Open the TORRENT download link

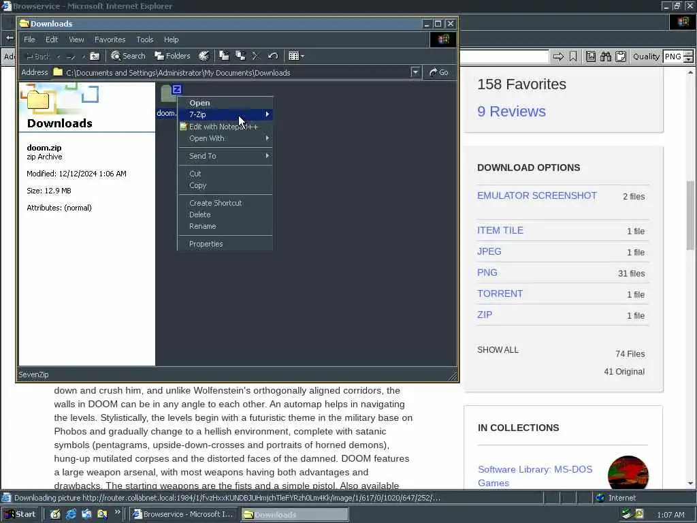click(x=500, y=294)
